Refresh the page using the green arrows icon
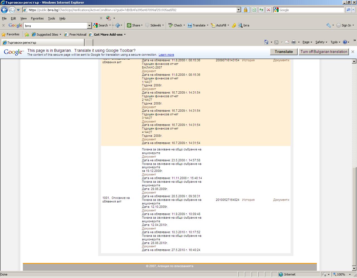Image resolution: width=357 pixels, height=278 pixels. (x=261, y=10)
